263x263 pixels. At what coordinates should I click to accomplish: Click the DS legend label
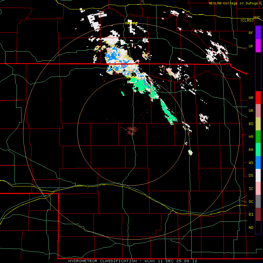coord(251,176)
